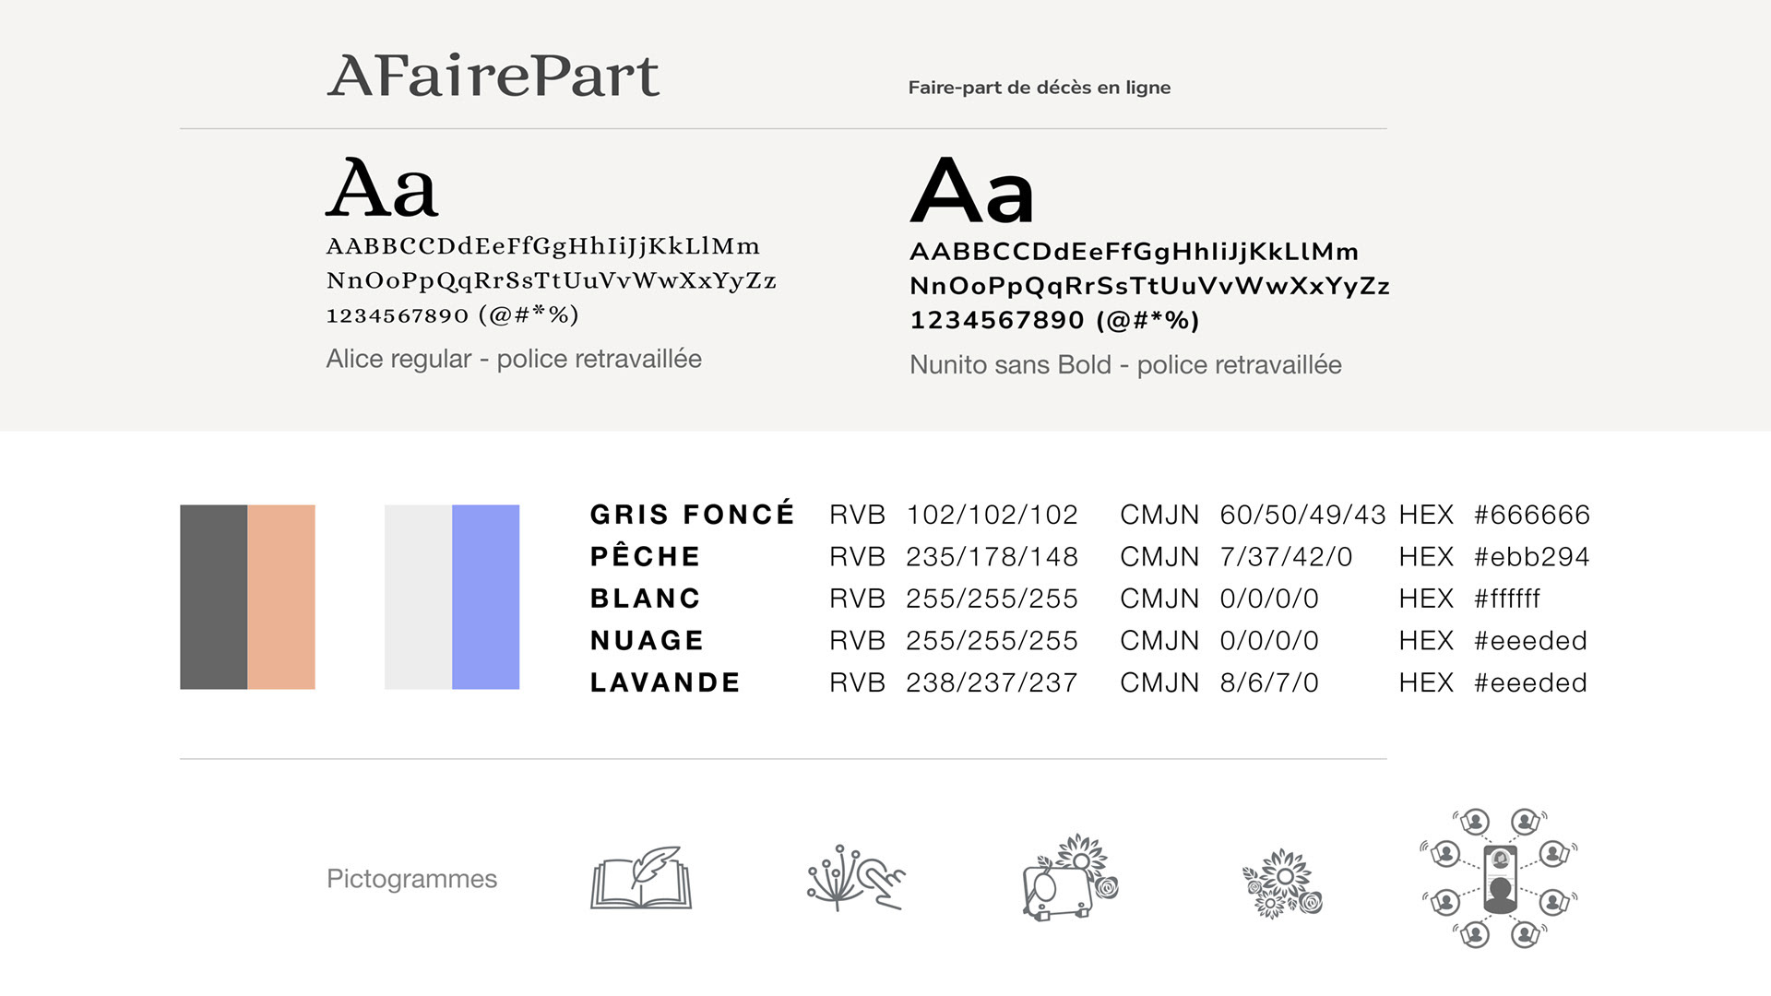The height and width of the screenshot is (996, 1771).
Task: Click the 'GRIS FONCÉ' color name
Action: (x=693, y=514)
